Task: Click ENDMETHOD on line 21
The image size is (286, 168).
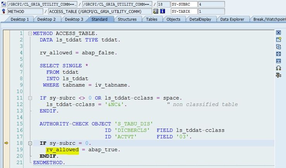Action: 49,163
